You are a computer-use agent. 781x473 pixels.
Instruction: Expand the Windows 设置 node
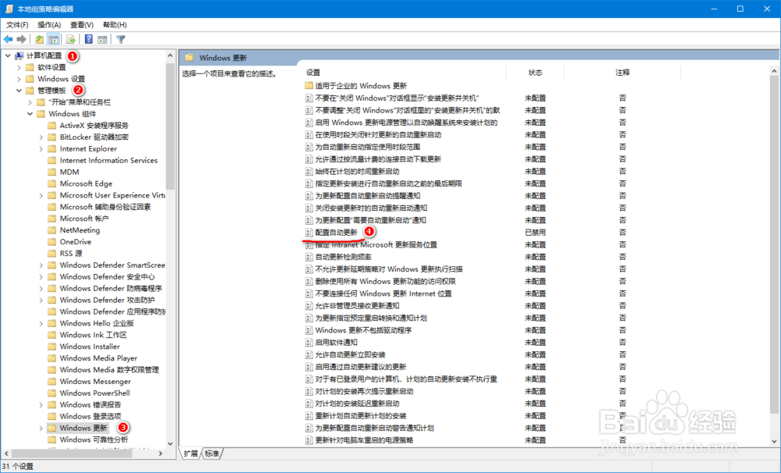[x=19, y=79]
